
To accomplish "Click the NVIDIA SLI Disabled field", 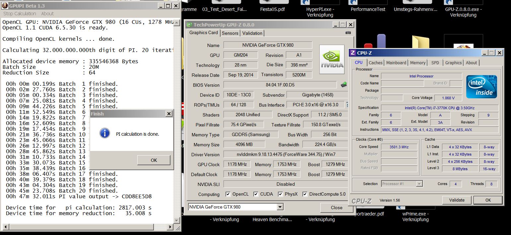I will click(x=286, y=184).
